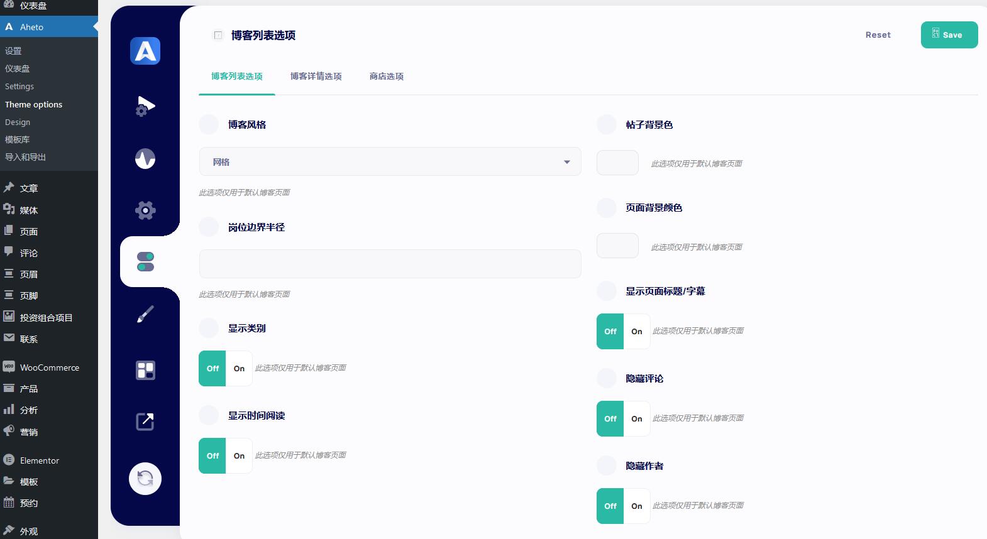Expand the Elementor menu in sidebar

pos(39,460)
